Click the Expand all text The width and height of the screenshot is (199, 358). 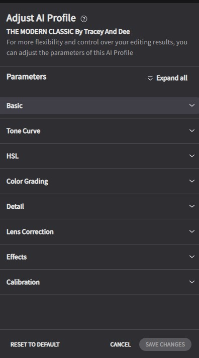click(172, 78)
